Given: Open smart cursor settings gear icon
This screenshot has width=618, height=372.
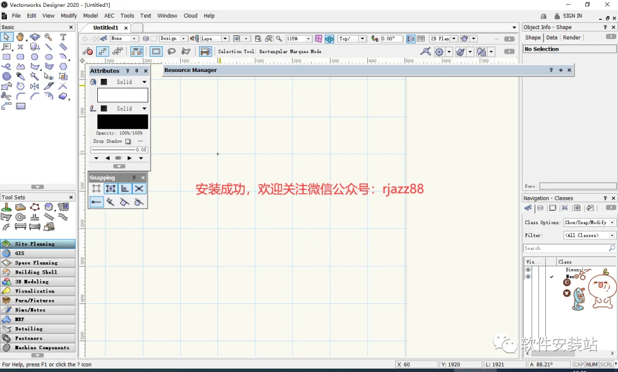Looking at the screenshot, I should (439, 51).
